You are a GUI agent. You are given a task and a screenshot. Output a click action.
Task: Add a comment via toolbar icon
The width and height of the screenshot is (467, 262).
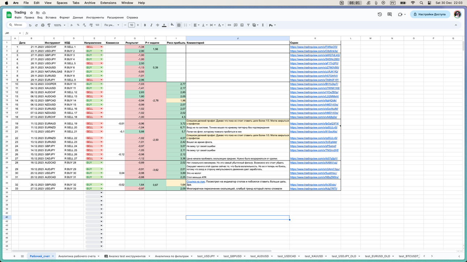(236, 25)
